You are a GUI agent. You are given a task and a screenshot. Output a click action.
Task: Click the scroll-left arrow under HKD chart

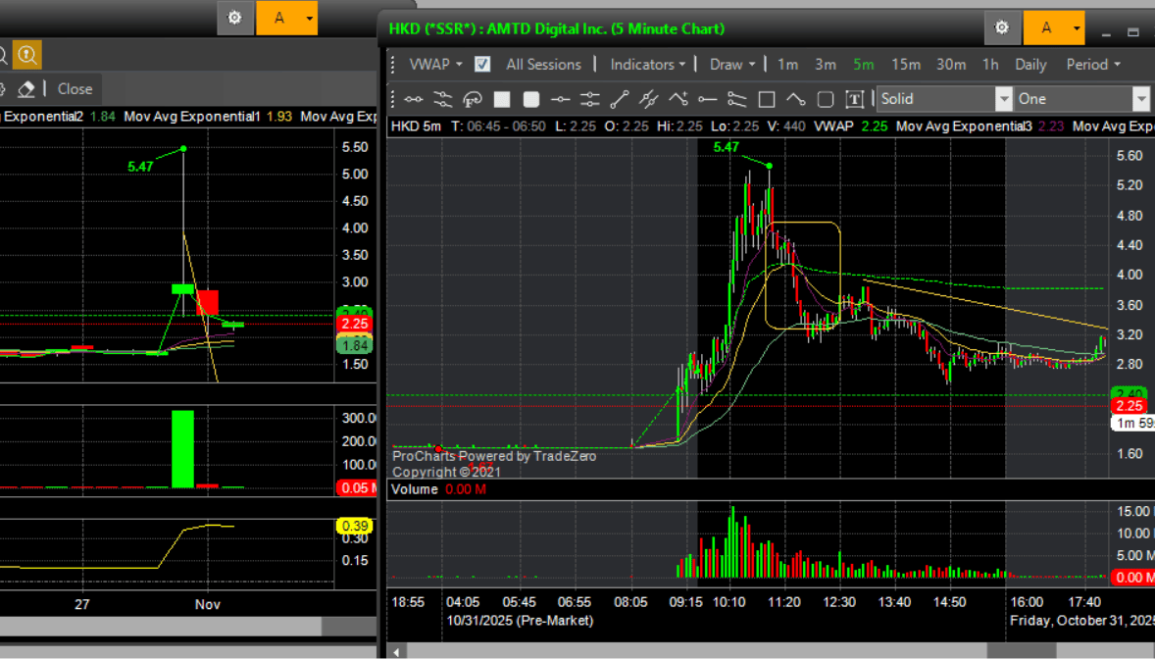pyautogui.click(x=396, y=651)
